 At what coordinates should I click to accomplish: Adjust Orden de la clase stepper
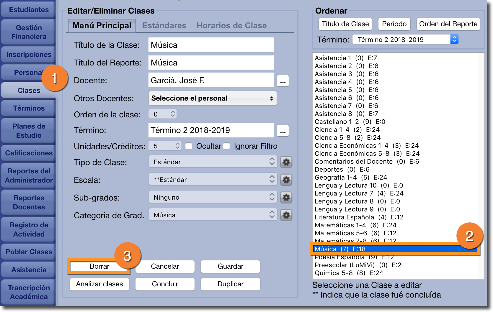click(x=173, y=114)
